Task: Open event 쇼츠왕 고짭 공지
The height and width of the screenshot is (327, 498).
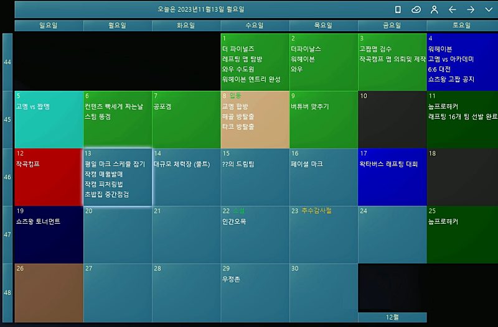Action: coord(451,80)
